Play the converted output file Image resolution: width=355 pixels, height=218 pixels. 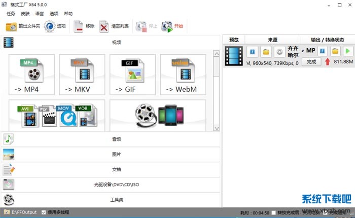point(347,51)
